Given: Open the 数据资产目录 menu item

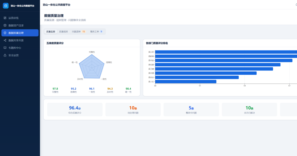Looking at the screenshot, I should pos(20,25).
